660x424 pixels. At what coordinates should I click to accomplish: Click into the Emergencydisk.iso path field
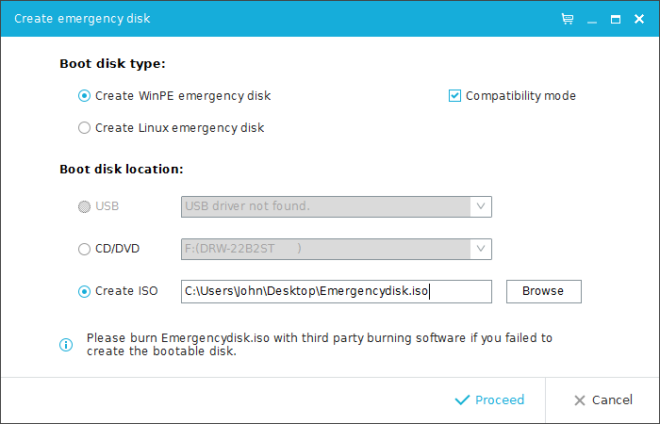(337, 291)
